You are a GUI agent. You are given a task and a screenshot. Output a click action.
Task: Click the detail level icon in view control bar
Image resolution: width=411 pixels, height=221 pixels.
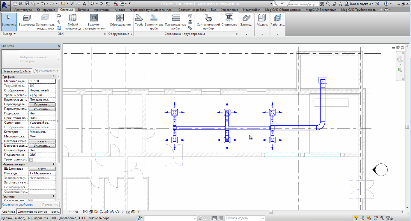pos(85,212)
